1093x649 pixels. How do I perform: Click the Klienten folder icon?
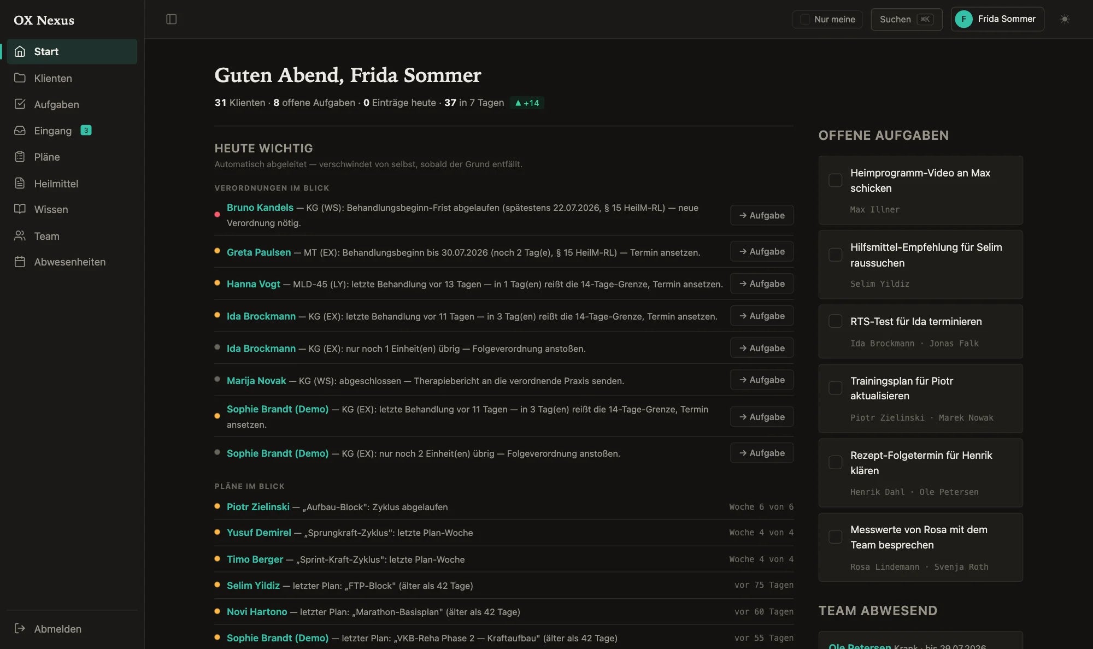[x=20, y=78]
